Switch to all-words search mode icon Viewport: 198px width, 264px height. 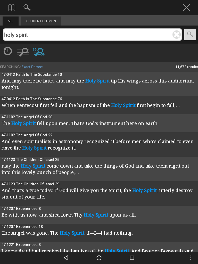click(x=23, y=52)
